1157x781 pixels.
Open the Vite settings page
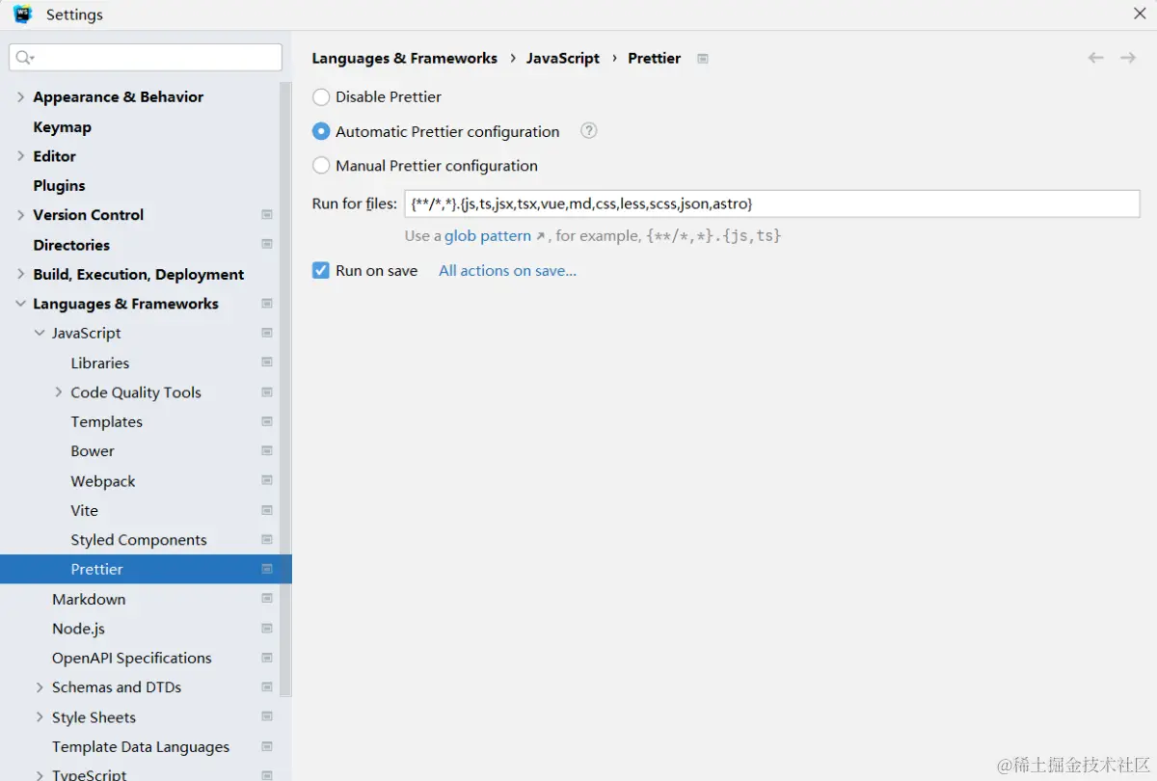coord(84,510)
